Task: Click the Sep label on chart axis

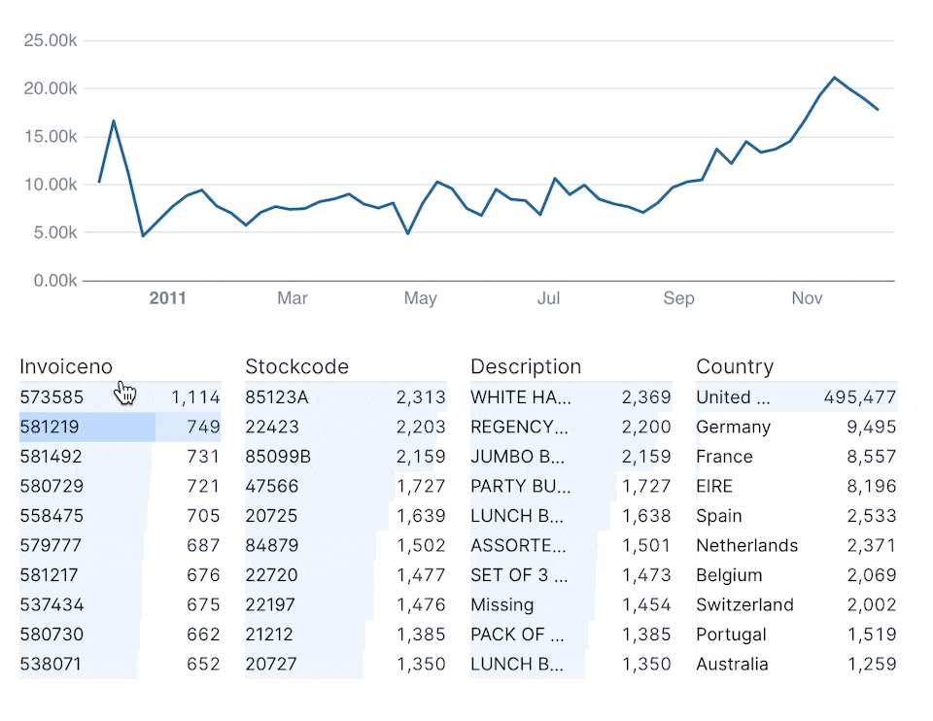Action: 678,298
